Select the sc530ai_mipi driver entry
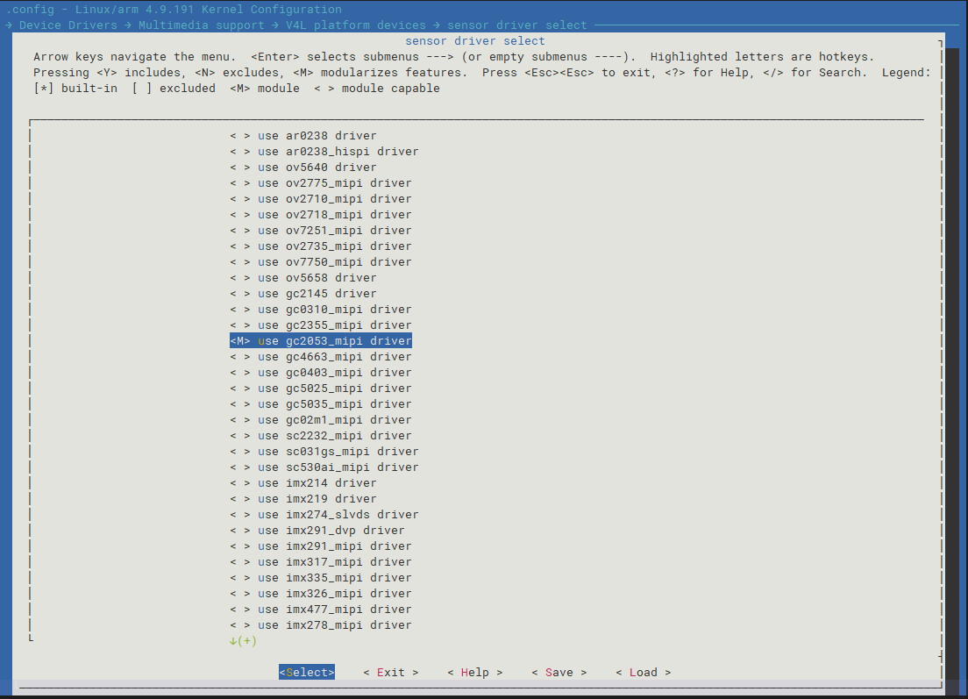968x699 pixels. pos(324,467)
